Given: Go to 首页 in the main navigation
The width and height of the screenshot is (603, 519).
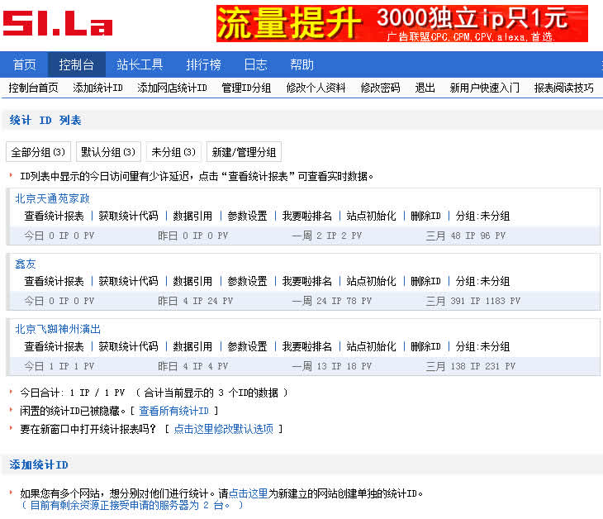Looking at the screenshot, I should pyautogui.click(x=25, y=64).
